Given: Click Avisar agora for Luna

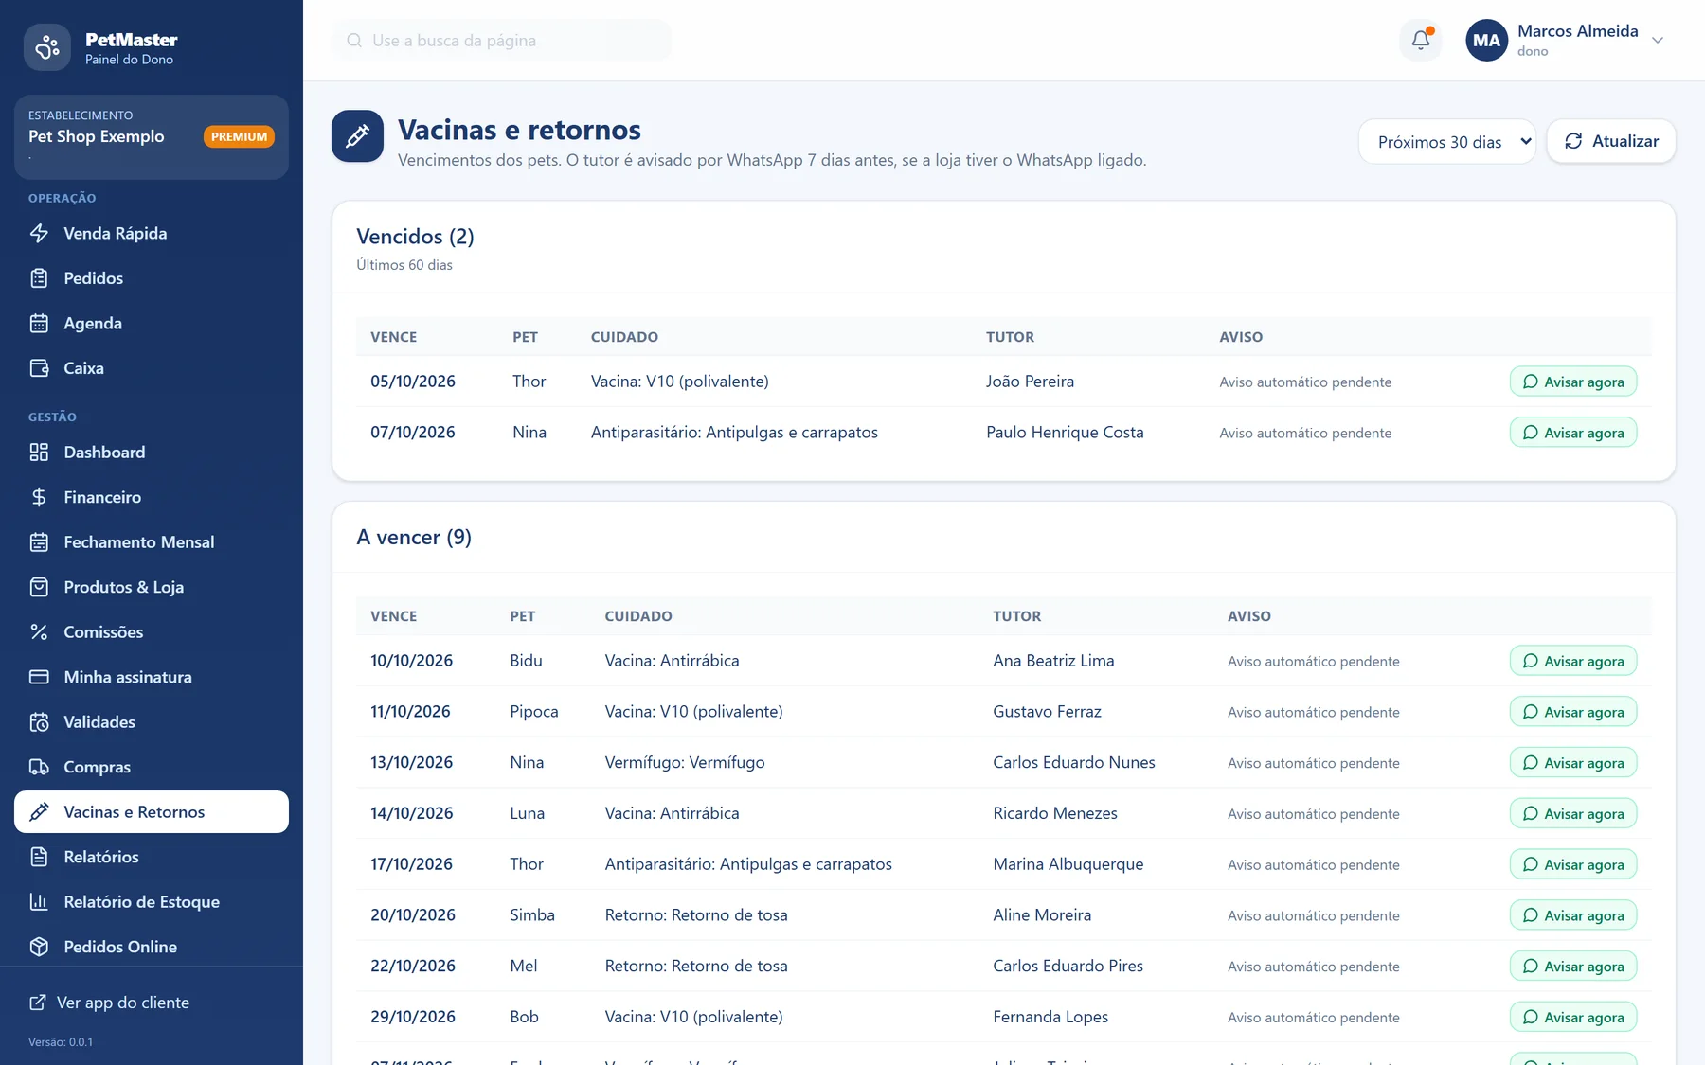Looking at the screenshot, I should (1573, 813).
